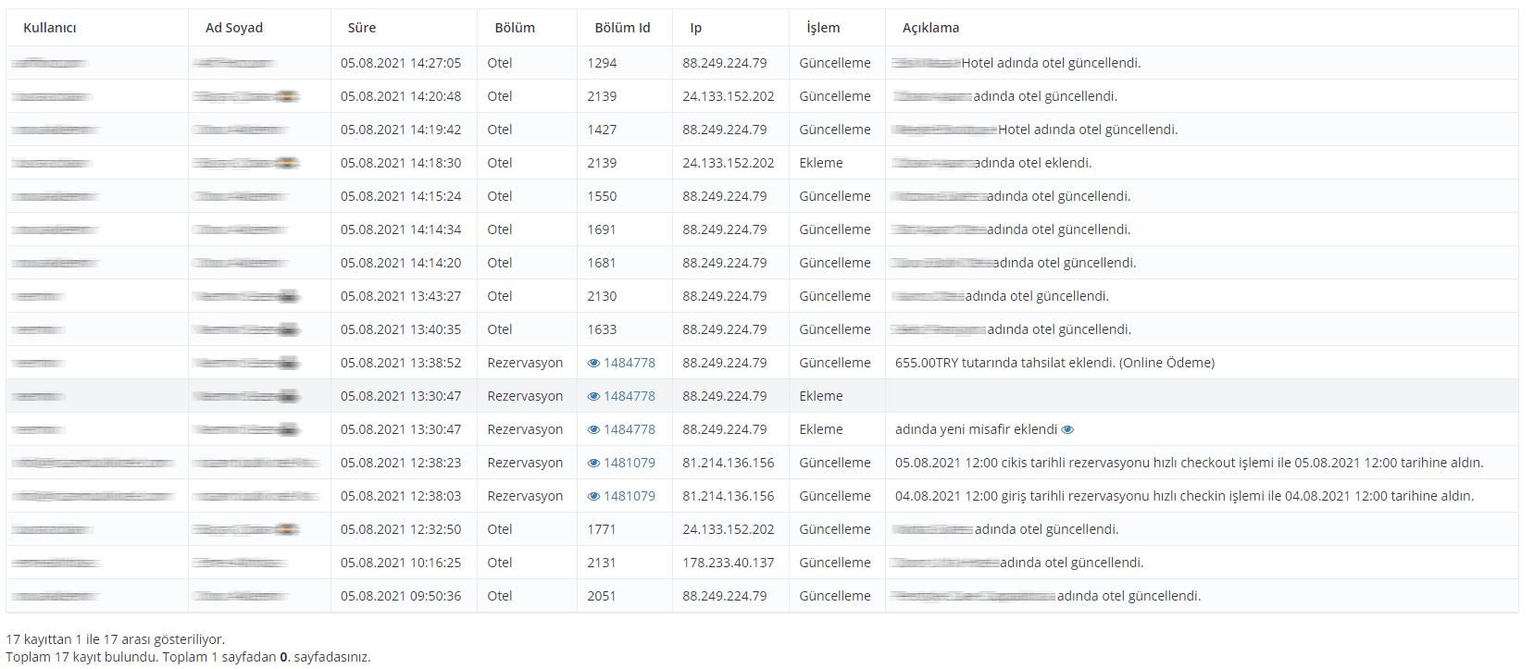Click Bölüm Id value 2051
This screenshot has width=1534, height=669.
[x=602, y=596]
